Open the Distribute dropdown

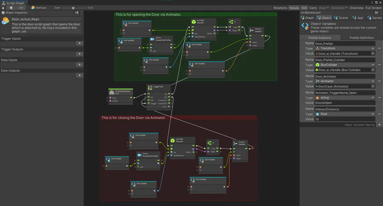point(339,8)
